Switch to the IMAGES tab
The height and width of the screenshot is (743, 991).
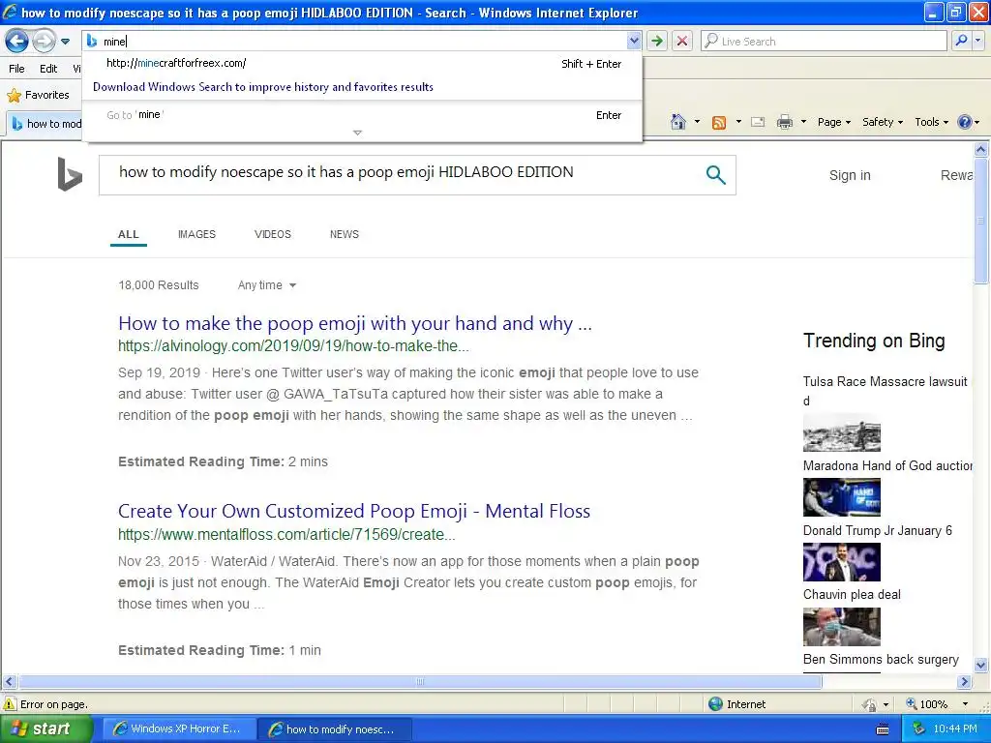[196, 234]
